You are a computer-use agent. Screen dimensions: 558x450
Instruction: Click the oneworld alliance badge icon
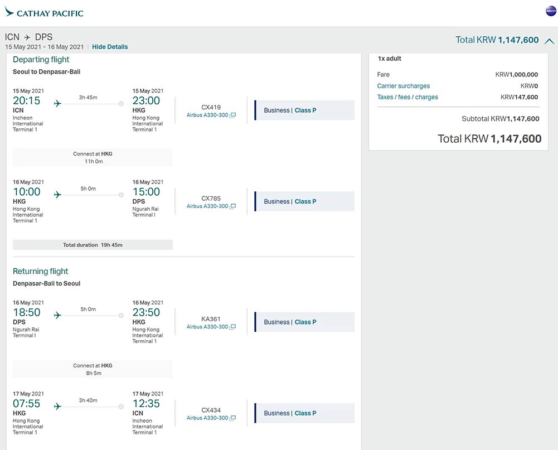551,11
